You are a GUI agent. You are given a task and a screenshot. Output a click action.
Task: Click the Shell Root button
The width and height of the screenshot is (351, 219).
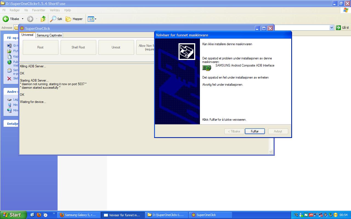78,47
